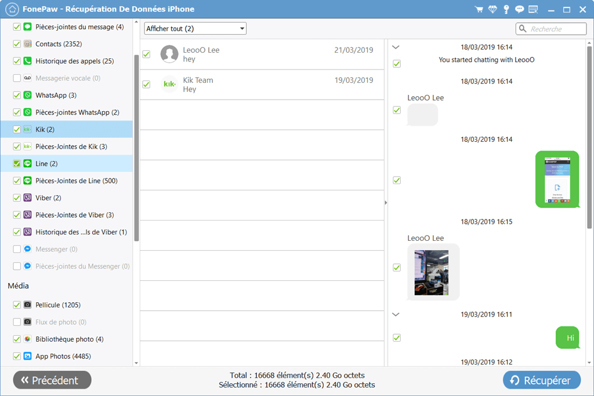Click the Viber (2) category icon
This screenshot has width=594, height=396.
pyautogui.click(x=27, y=197)
